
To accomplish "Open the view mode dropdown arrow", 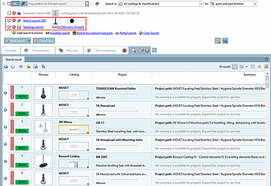I will (x=247, y=67).
